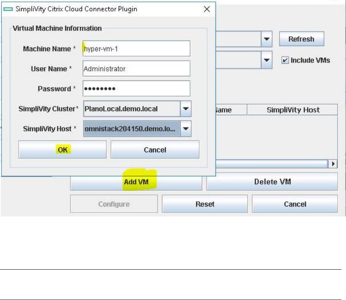Click the SimpliVity Host column header
The image size is (346, 300).
[x=293, y=110]
